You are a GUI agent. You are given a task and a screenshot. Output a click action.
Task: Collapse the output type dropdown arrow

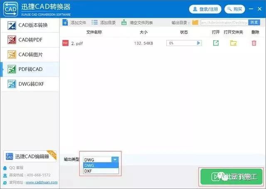point(115,160)
